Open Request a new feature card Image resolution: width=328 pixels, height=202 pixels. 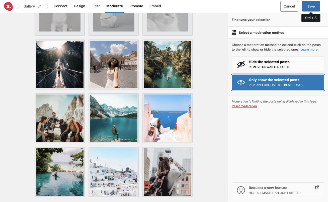(278, 190)
